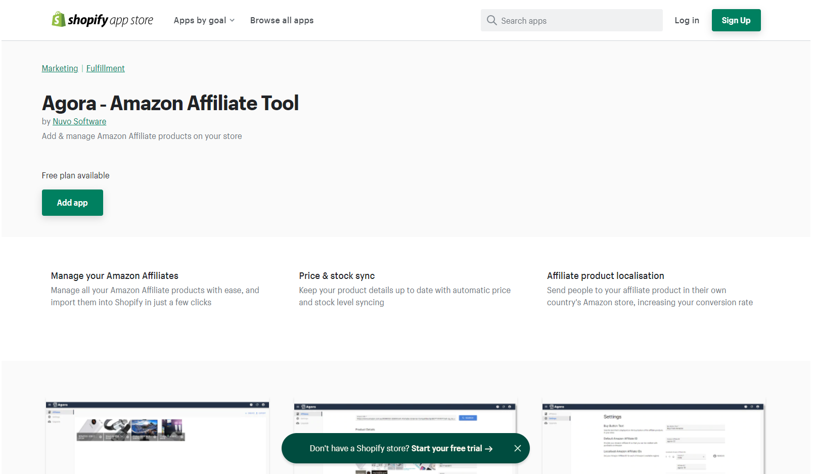
Task: Visit the Nuvo Software developer link
Action: [x=79, y=121]
